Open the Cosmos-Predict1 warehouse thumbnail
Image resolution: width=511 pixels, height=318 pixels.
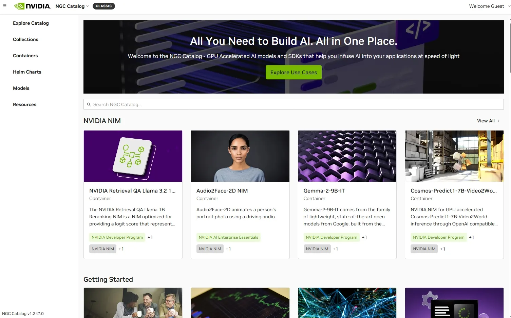454,156
